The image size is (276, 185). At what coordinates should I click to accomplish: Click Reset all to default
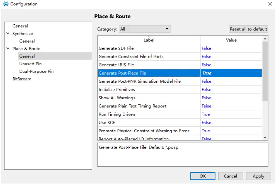(248, 29)
